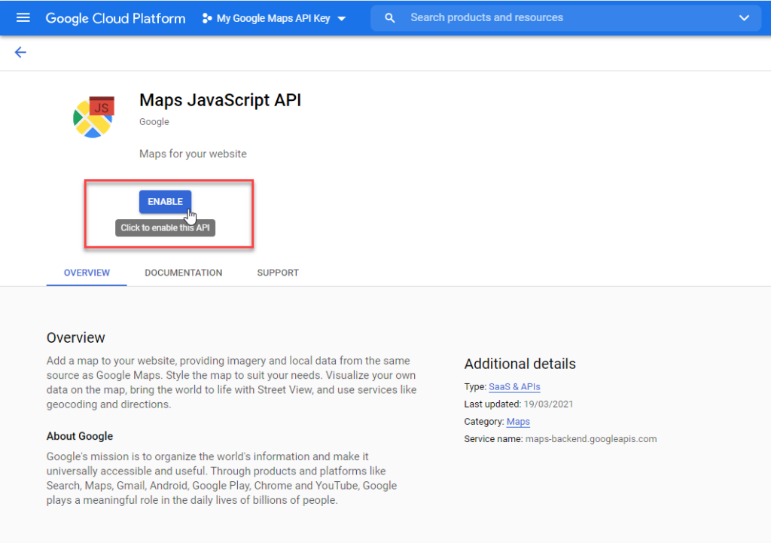Open the DOCUMENTATION tab
771x543 pixels.
[184, 273]
